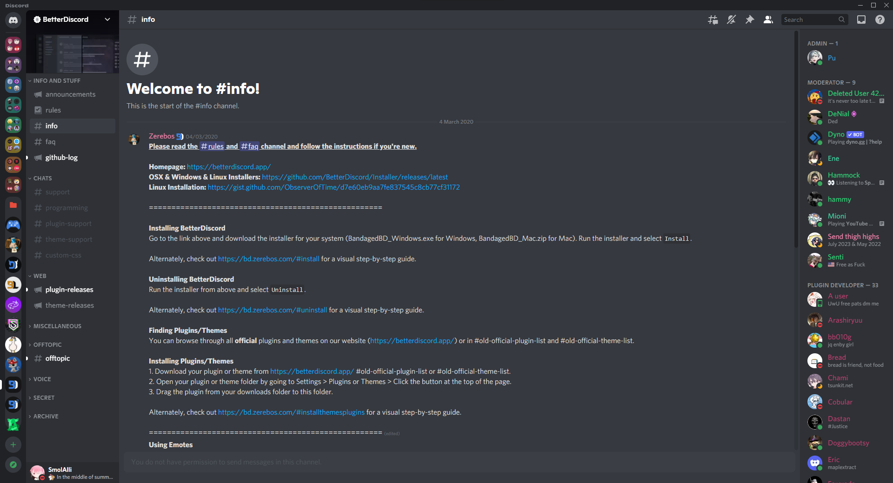Click member Dyno bot in list
The width and height of the screenshot is (893, 483).
(836, 134)
